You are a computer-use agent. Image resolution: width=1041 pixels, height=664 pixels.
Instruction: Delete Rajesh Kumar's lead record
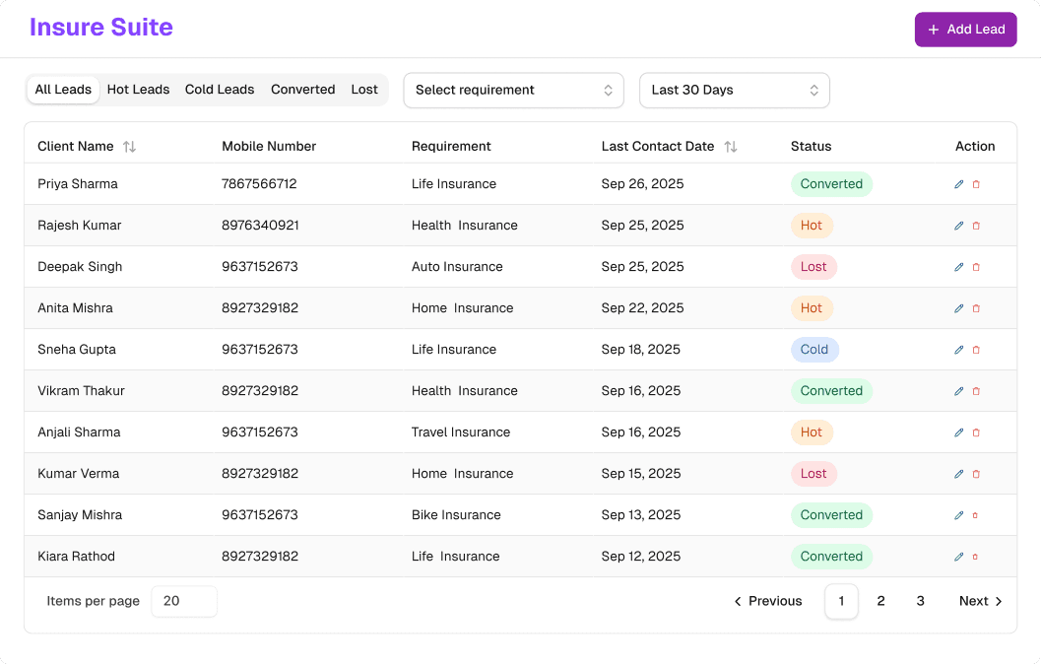pos(976,226)
